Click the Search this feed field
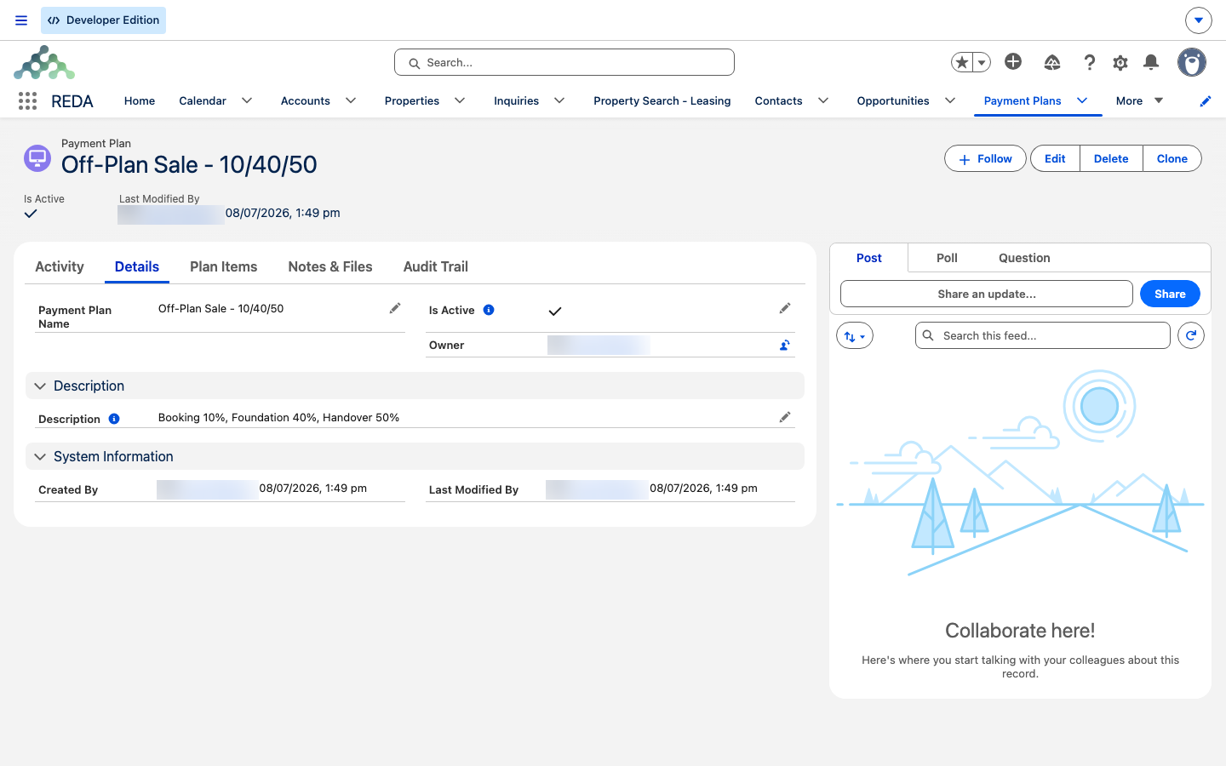 point(1043,335)
